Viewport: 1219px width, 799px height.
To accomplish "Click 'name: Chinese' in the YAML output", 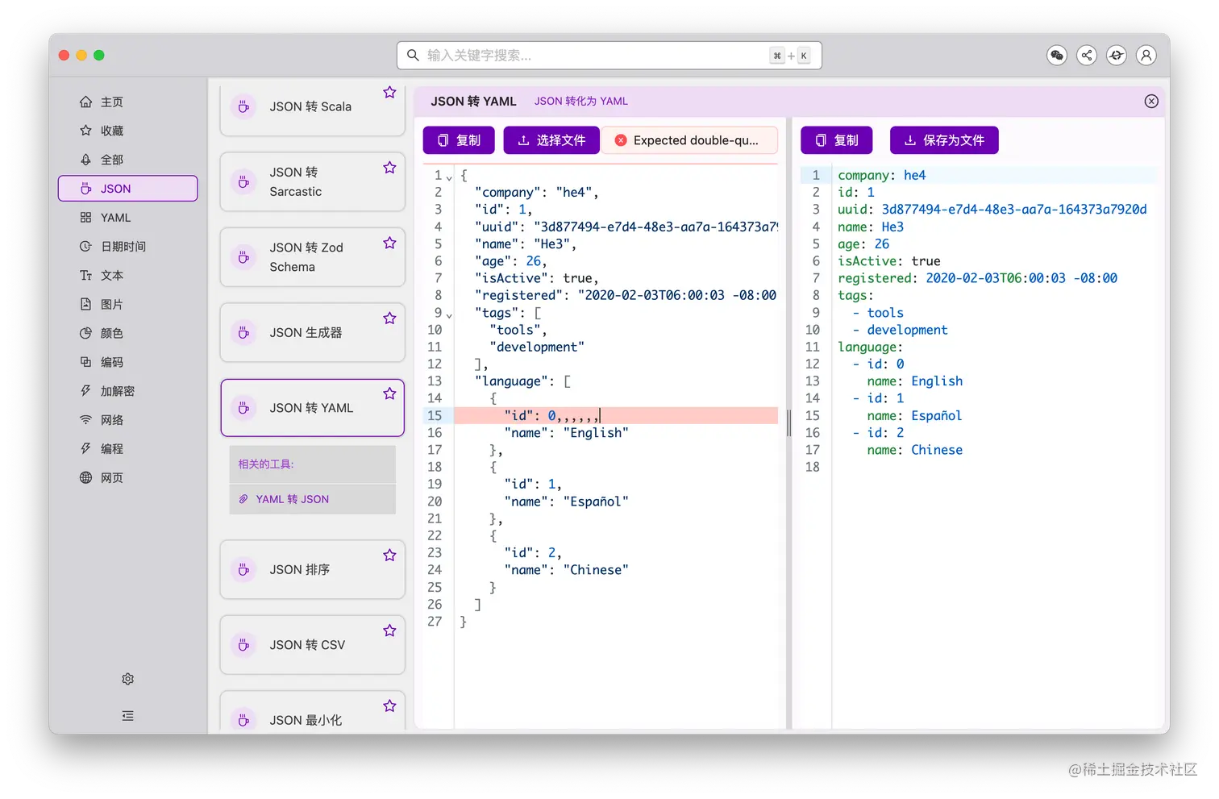I will [x=914, y=451].
